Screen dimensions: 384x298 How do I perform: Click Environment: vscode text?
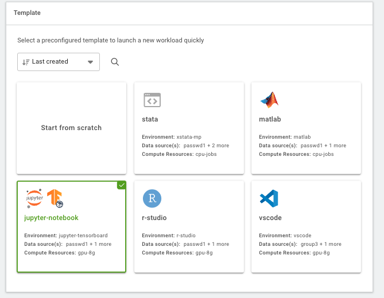(x=285, y=236)
